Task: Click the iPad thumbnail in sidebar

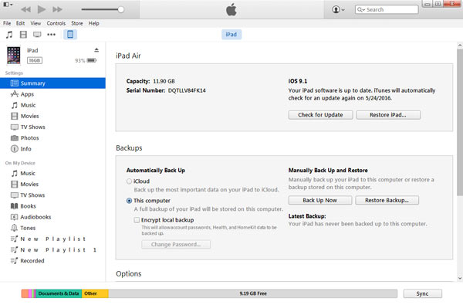Action: [14, 56]
